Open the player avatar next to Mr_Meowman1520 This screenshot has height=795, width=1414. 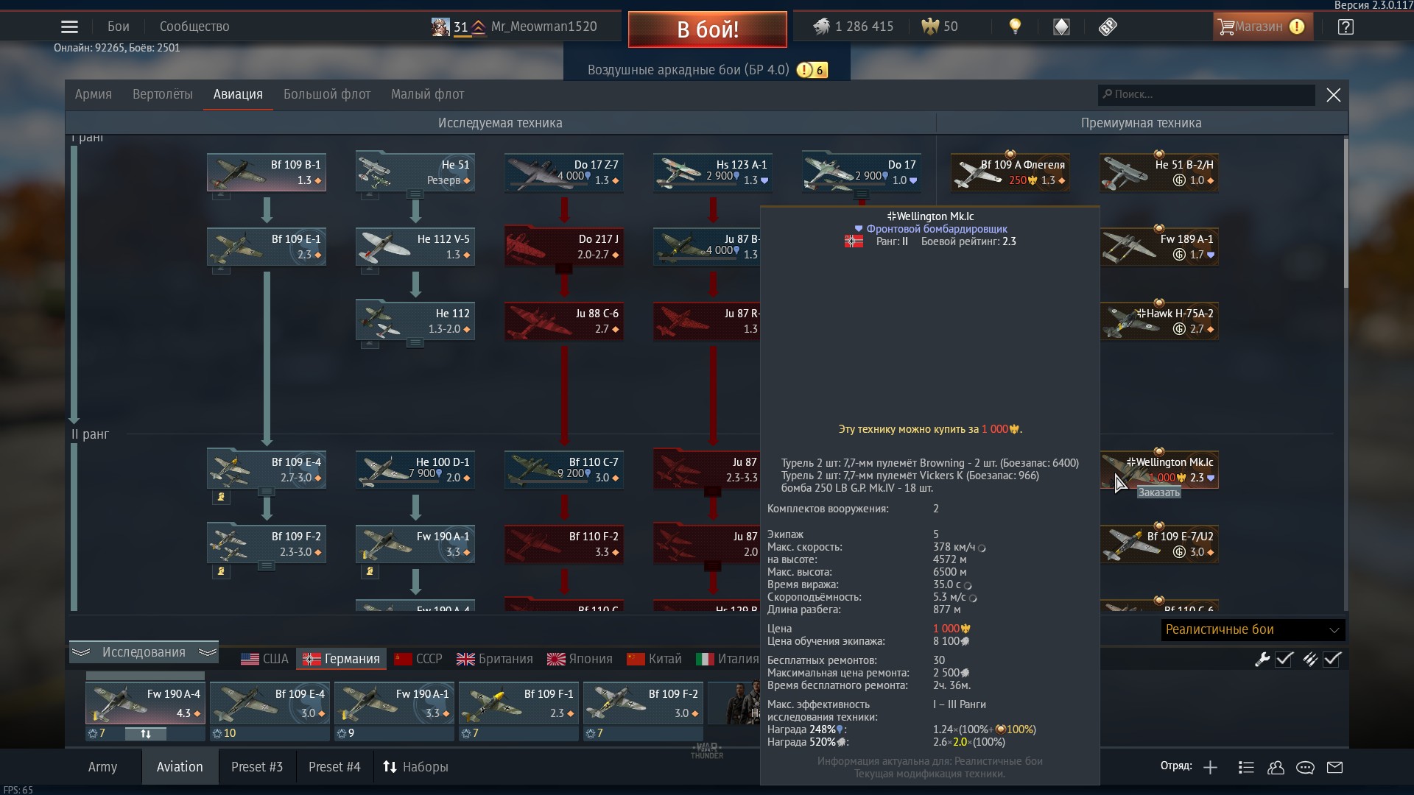click(x=440, y=27)
